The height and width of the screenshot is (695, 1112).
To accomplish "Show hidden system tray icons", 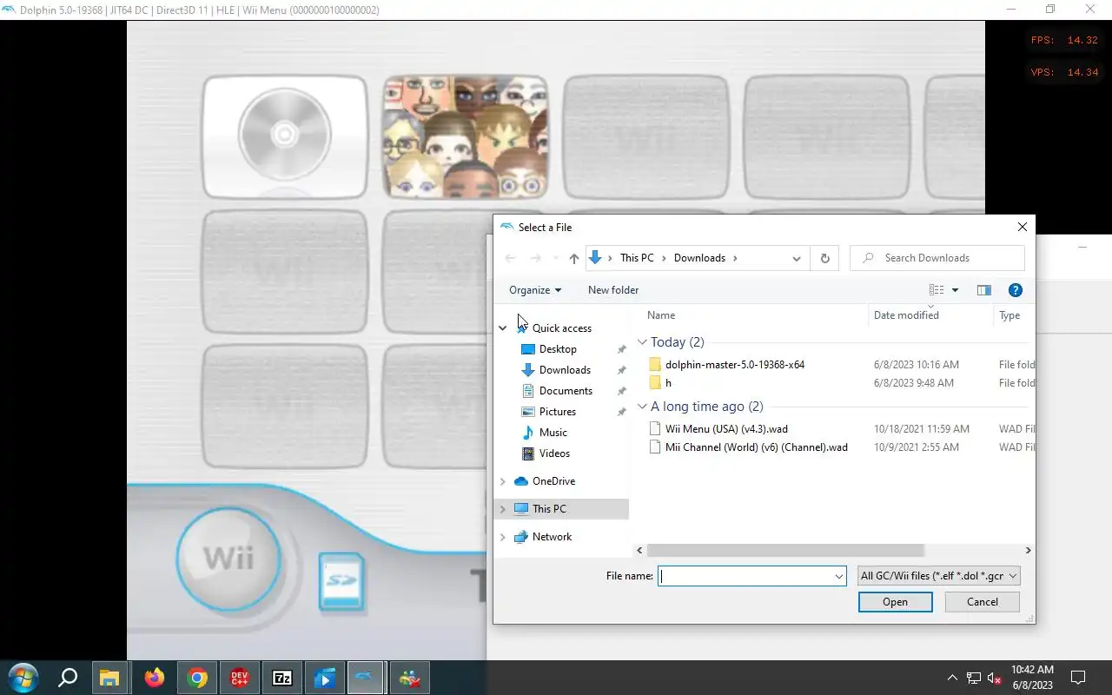I will pos(952,678).
